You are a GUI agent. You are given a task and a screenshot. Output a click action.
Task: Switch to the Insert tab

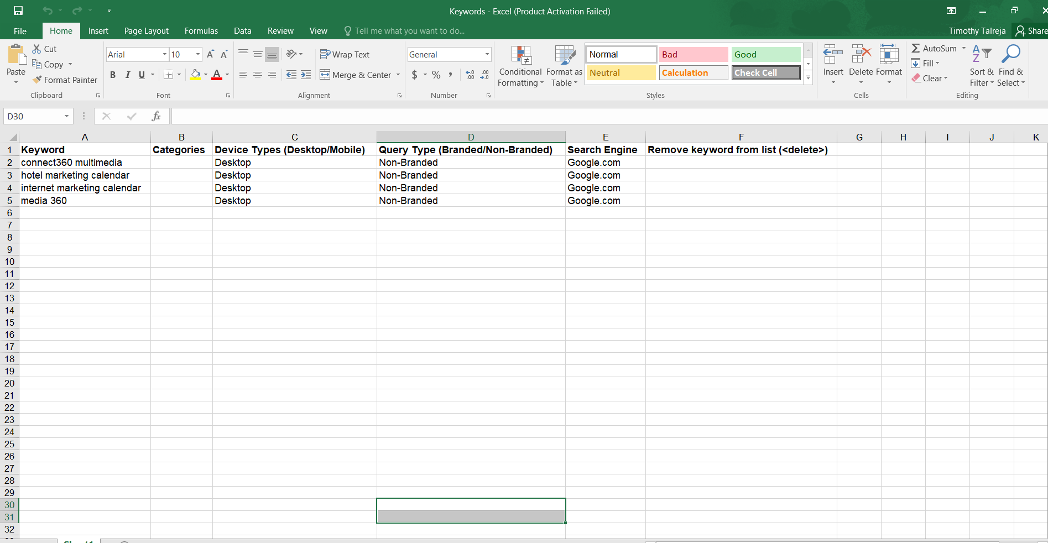[x=98, y=31]
